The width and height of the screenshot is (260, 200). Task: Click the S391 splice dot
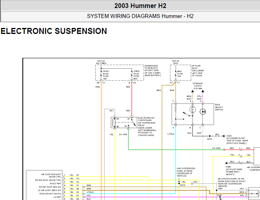coord(216,190)
